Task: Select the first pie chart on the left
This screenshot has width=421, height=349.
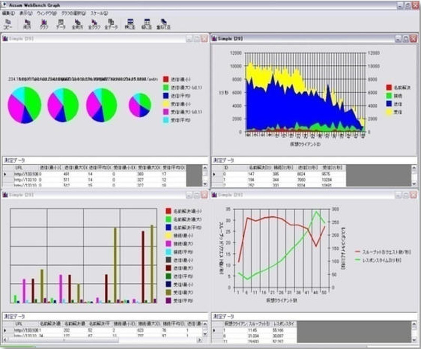Action: click(x=24, y=105)
